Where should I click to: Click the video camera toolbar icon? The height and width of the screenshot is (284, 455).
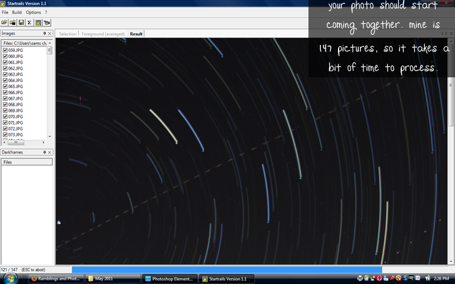point(47,22)
